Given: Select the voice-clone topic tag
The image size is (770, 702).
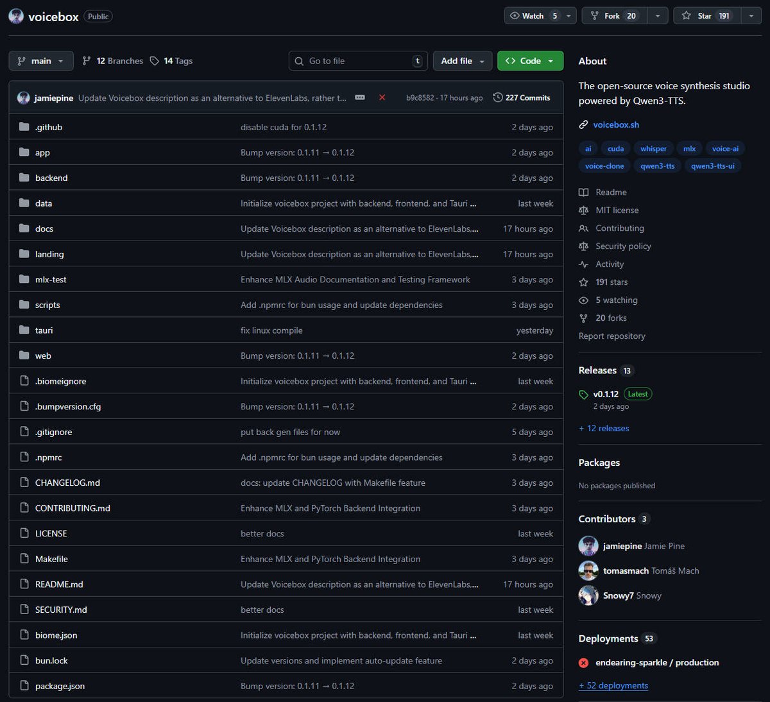Looking at the screenshot, I should [604, 166].
